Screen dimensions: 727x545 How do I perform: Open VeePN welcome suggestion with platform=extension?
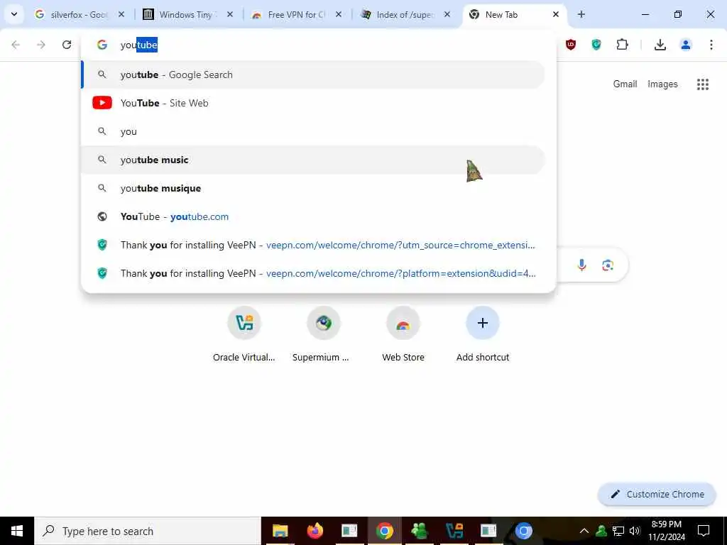tap(313, 273)
